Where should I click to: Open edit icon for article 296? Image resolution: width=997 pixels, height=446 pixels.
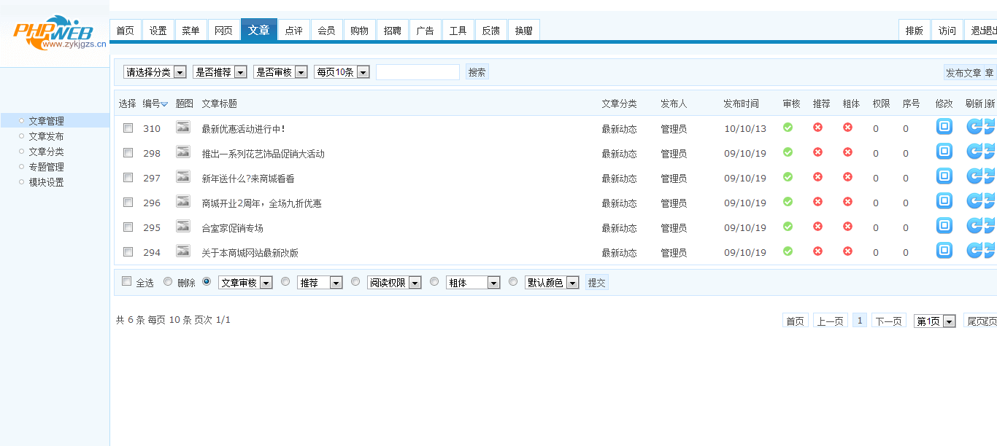click(x=944, y=201)
